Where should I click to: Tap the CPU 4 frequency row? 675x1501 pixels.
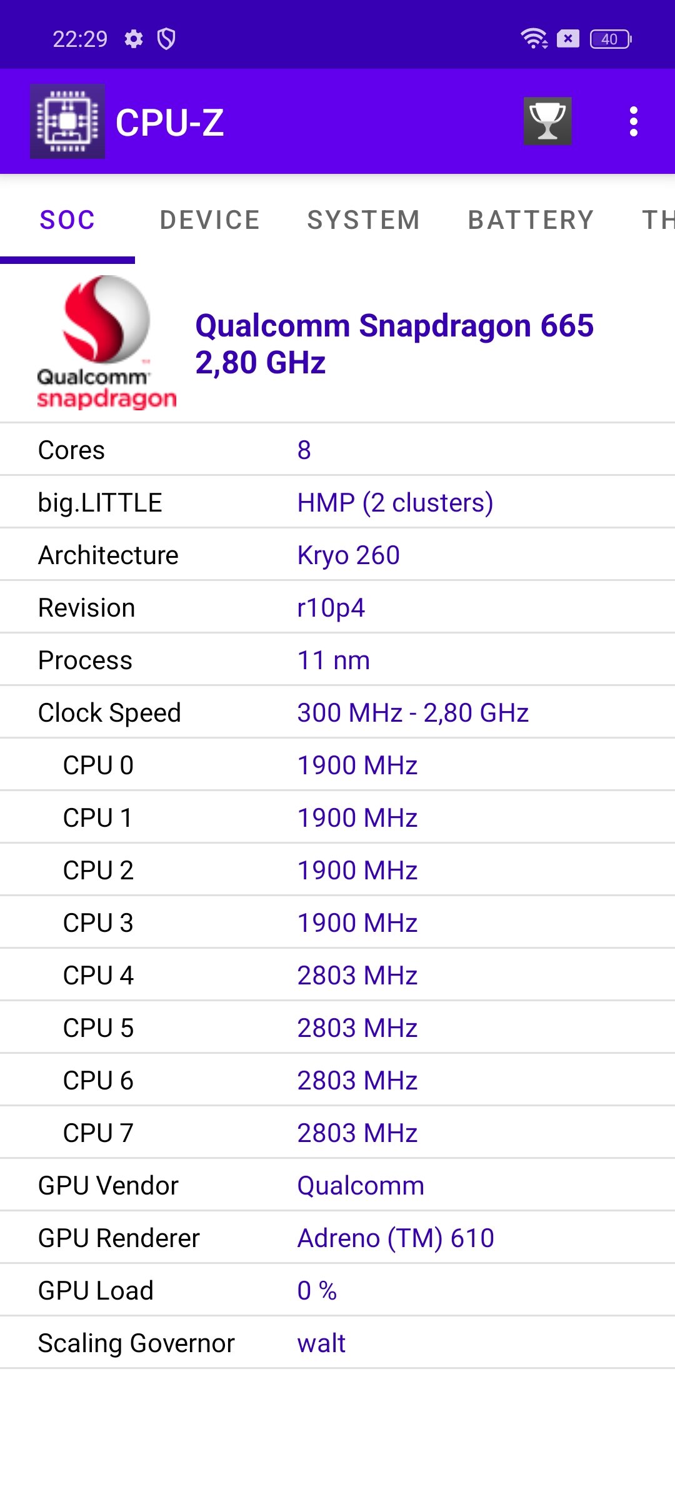coord(337,975)
